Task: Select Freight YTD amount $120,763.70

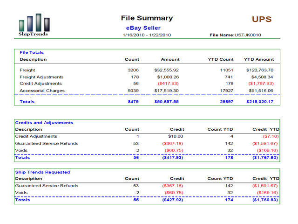Action: 260,70
